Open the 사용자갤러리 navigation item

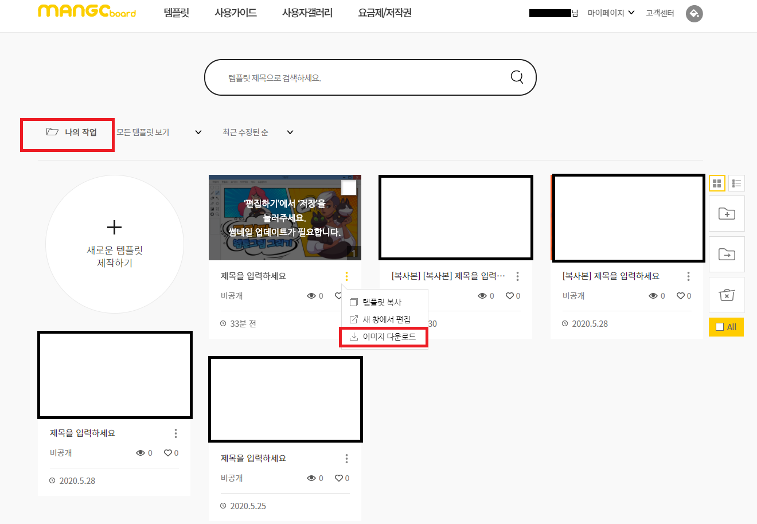coord(306,12)
